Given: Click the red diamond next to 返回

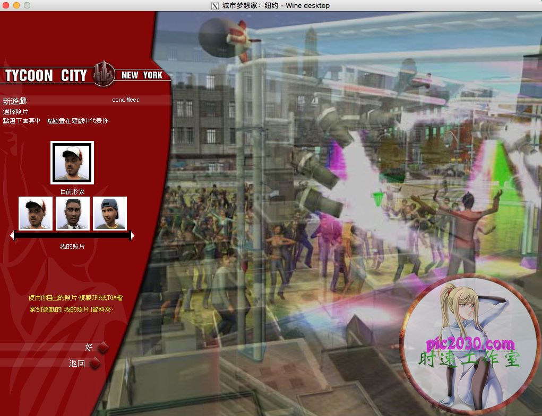Looking at the screenshot, I should point(95,363).
